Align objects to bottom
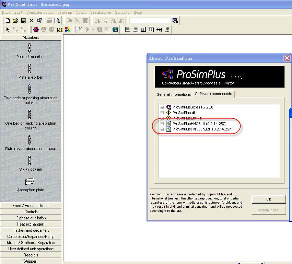This screenshot has width=292, height=264. click(143, 30)
